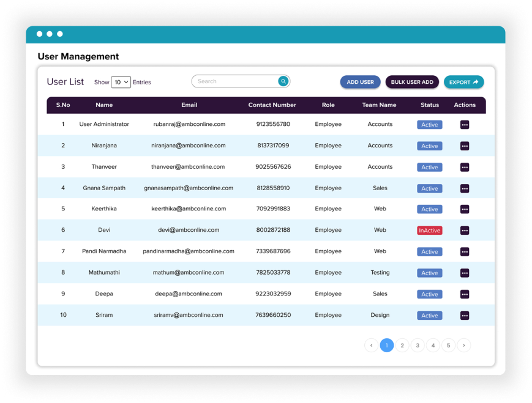Click inside the Search input field
This screenshot has width=532, height=403.
coord(233,81)
